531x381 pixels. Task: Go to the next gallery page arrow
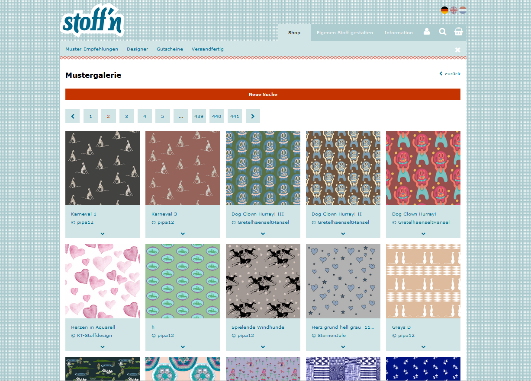click(x=253, y=116)
